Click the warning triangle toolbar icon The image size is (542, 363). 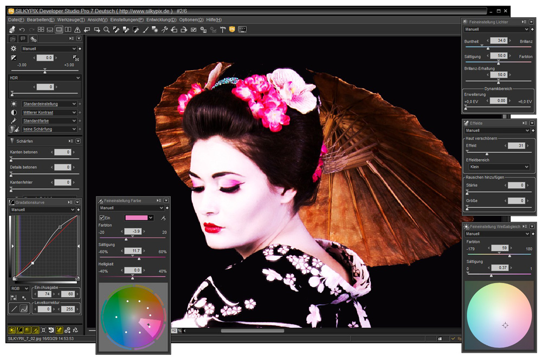[78, 29]
